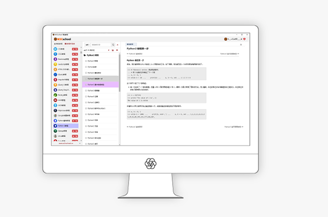Click into the tutorial search input field
This screenshot has width=328, height=217.
tap(101, 45)
